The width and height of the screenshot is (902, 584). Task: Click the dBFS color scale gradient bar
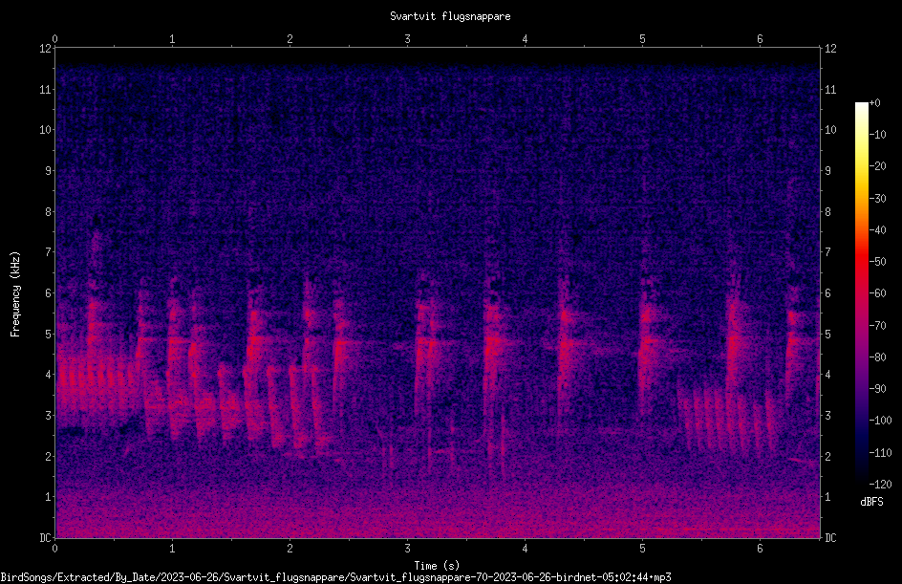[x=861, y=292]
